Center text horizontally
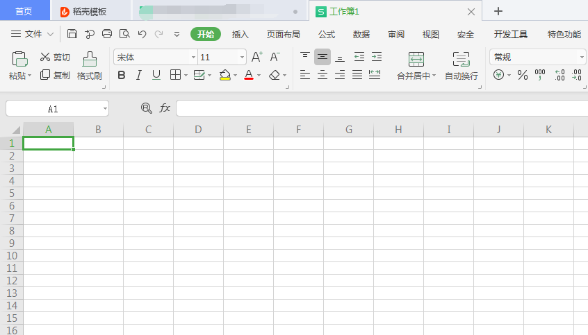Image resolution: width=588 pixels, height=335 pixels. coord(322,75)
